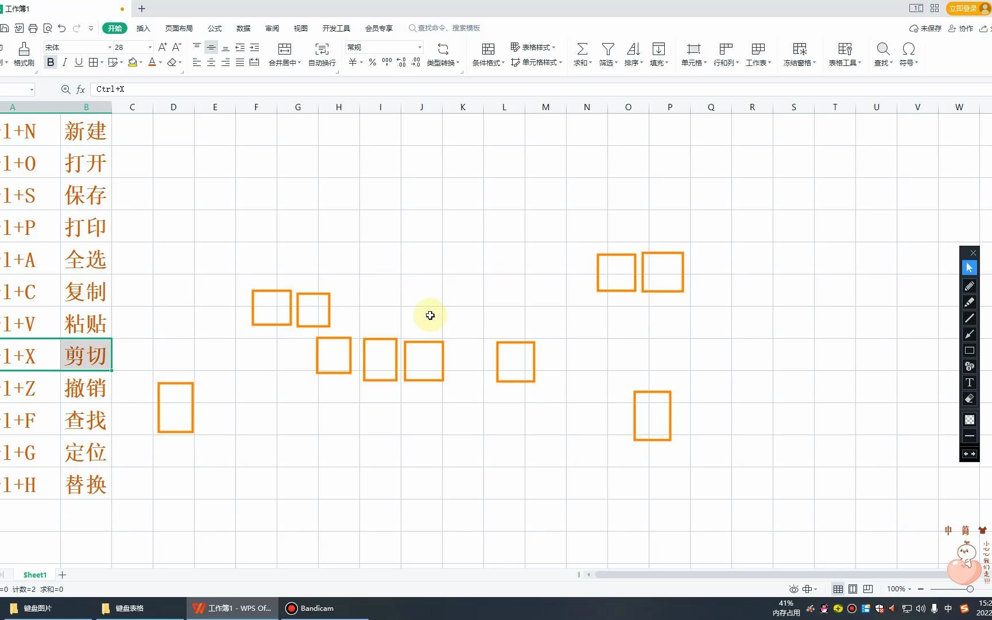The image size is (992, 620).
Task: Click the type conversion (类型转换) icon
Action: click(x=443, y=49)
